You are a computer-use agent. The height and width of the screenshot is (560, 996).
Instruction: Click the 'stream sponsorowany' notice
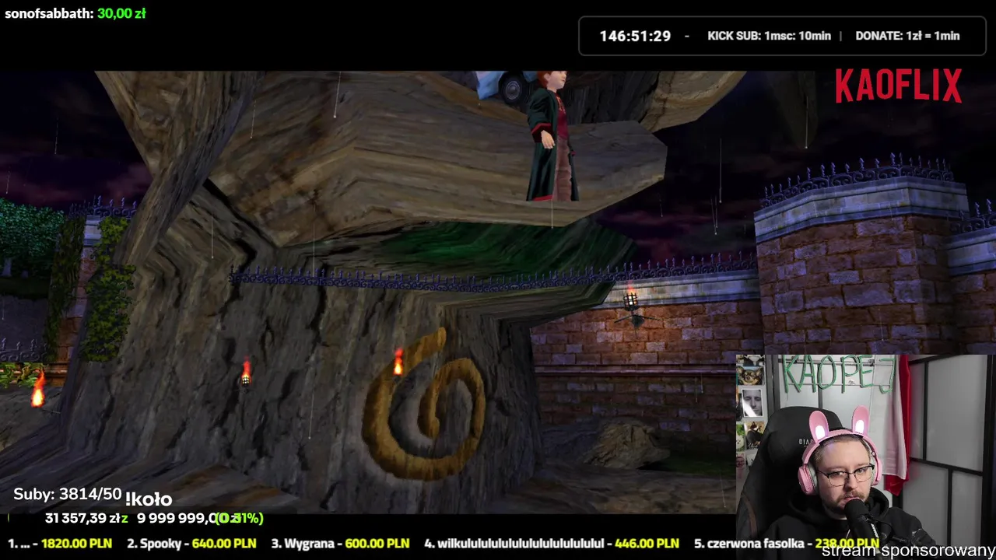tap(908, 551)
